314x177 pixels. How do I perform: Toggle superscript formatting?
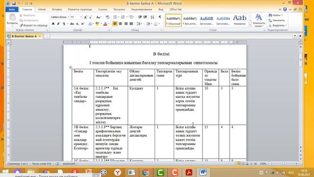click(x=82, y=24)
